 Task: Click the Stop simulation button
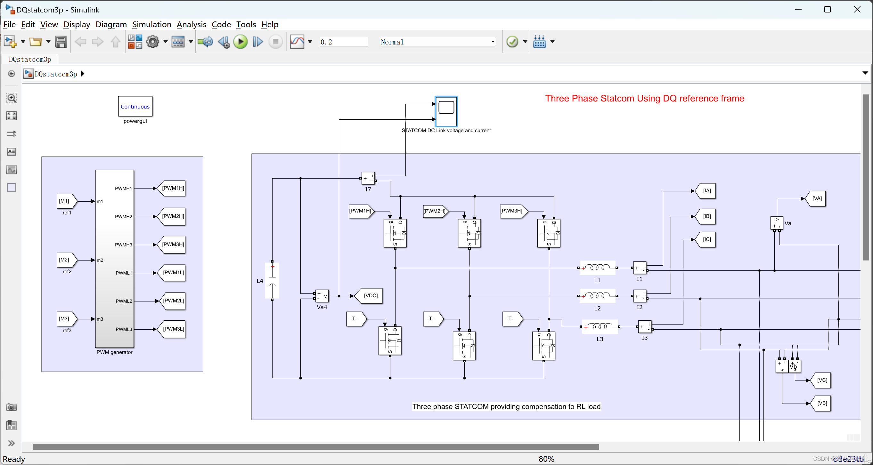(x=275, y=42)
